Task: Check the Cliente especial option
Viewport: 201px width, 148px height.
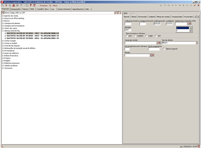Action: tap(164, 49)
